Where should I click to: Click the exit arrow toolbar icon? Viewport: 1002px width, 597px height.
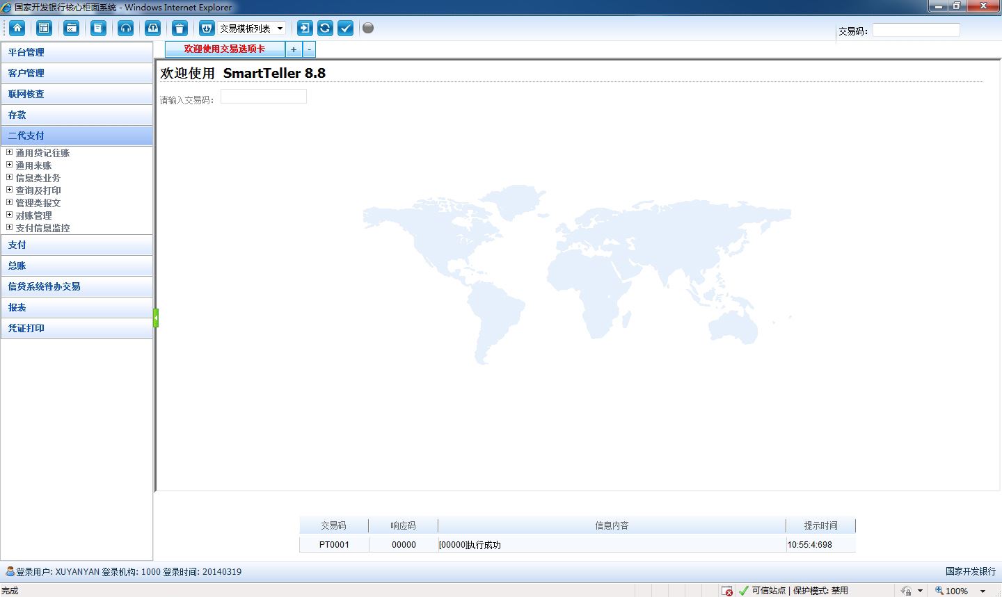click(305, 28)
